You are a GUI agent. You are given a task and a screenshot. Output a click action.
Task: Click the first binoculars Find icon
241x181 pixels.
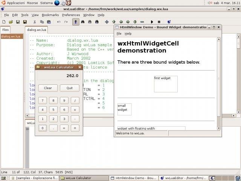(x=83, y=22)
